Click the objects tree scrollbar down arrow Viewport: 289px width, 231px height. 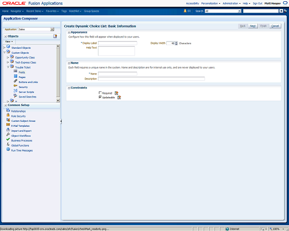click(58, 101)
